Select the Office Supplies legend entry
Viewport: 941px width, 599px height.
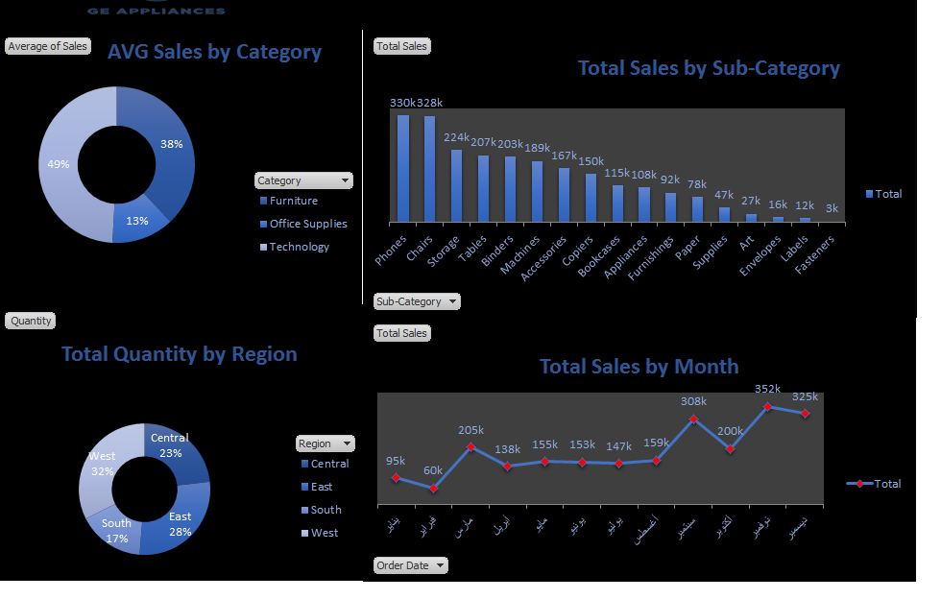307,224
